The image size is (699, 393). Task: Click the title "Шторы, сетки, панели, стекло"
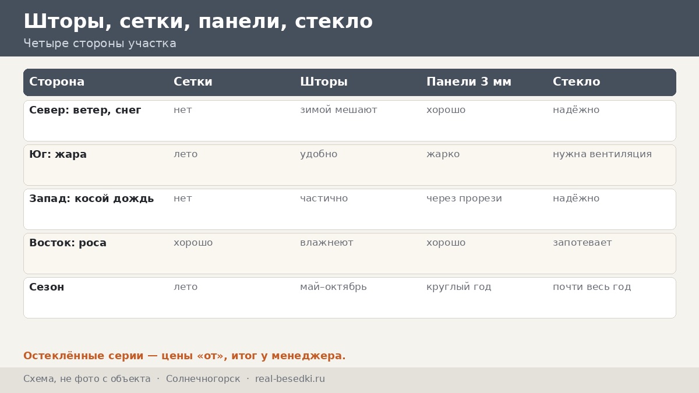198,22
